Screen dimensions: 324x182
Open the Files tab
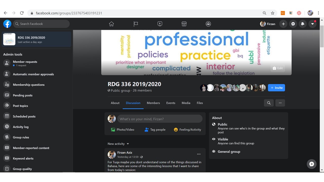click(x=200, y=103)
